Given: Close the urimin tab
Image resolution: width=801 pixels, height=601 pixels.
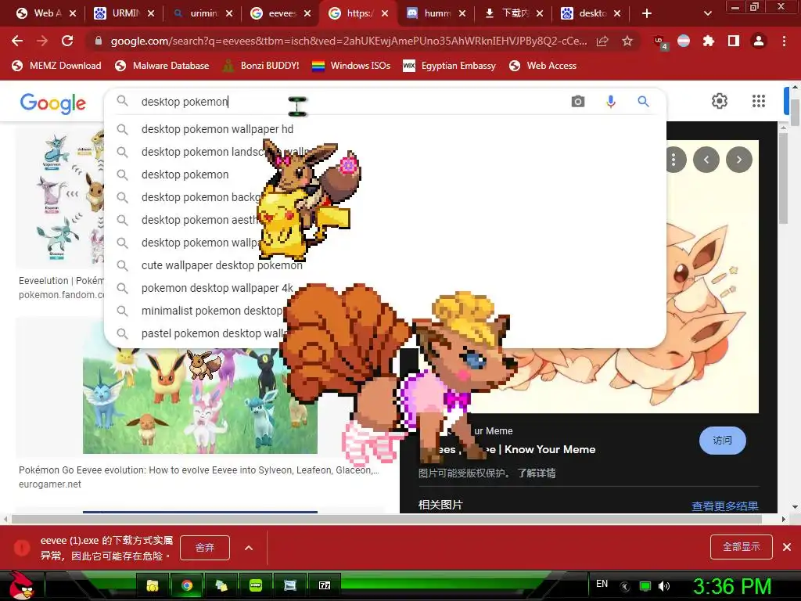Looking at the screenshot, I should click(229, 13).
